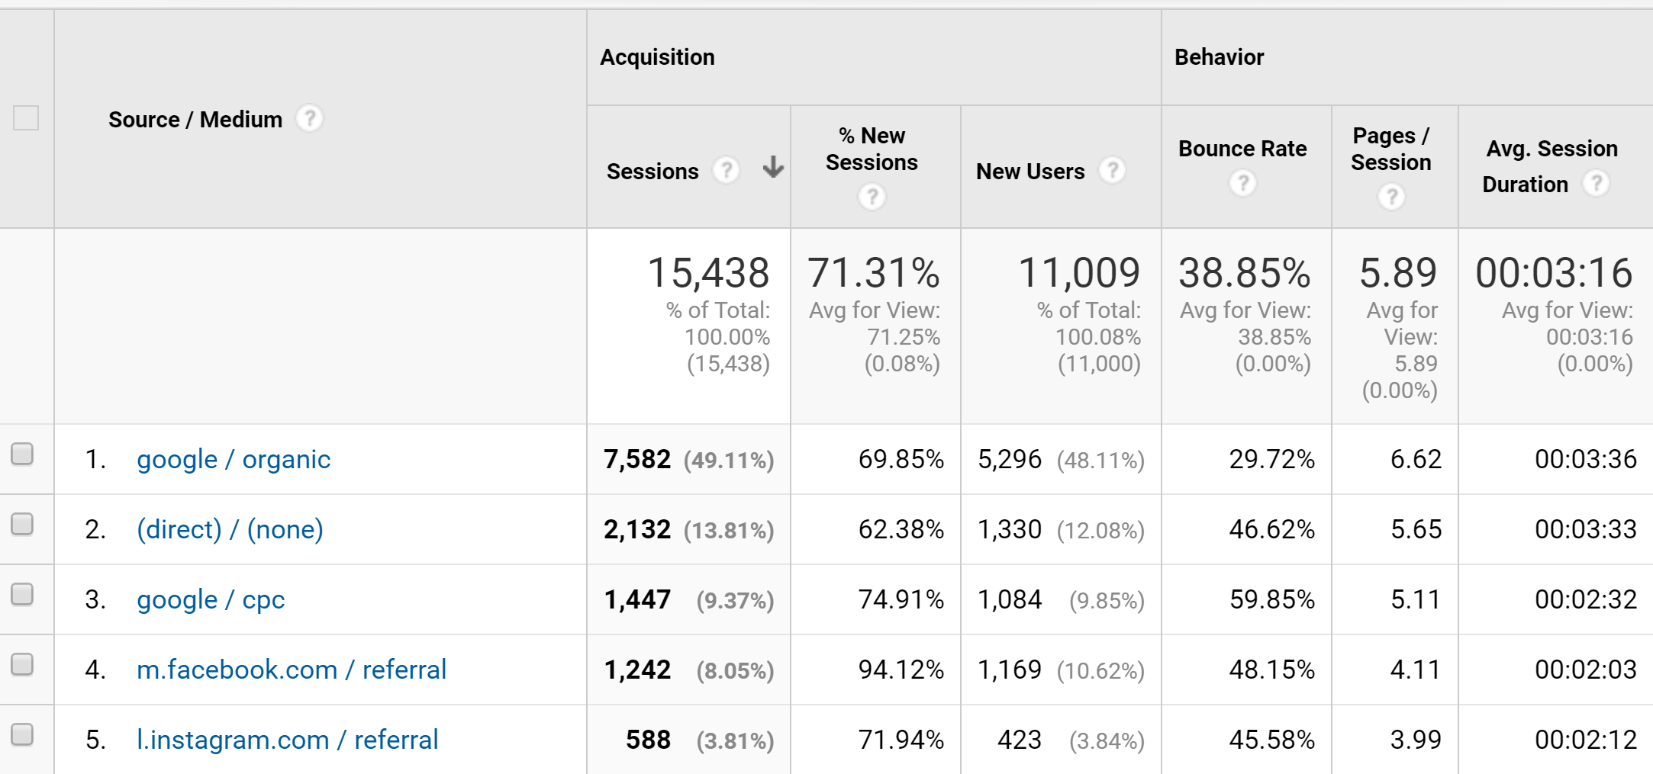Open the Bounce Rate help tooltip
Viewport: 1653px width, 774px height.
tap(1242, 183)
